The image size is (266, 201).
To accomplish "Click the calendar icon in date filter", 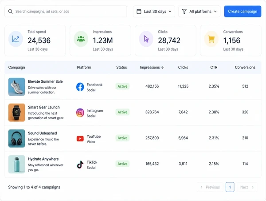I will click(139, 12).
